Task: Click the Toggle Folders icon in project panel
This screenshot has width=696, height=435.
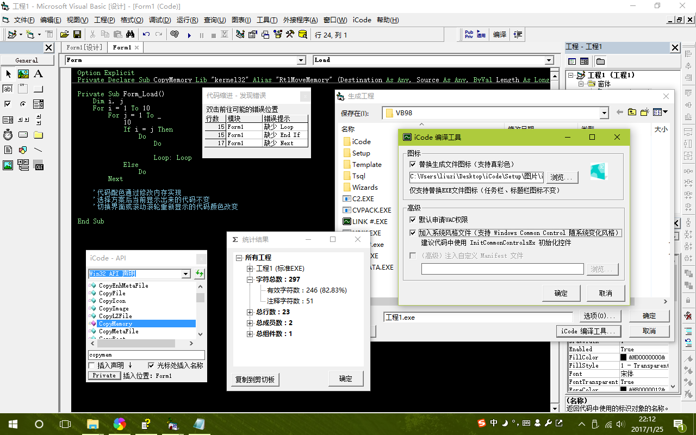Action: [x=600, y=61]
